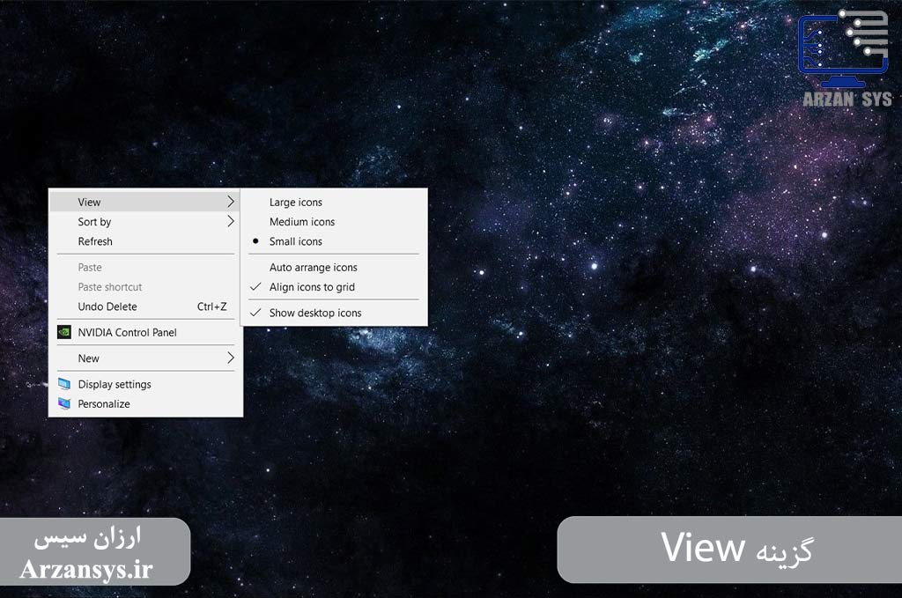Screen dimensions: 902x598
Task: Choose Large icons
Action: [334, 203]
